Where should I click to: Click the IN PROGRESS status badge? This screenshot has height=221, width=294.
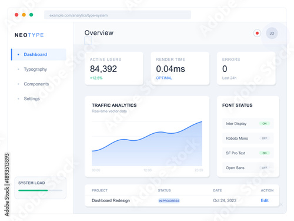169,201
